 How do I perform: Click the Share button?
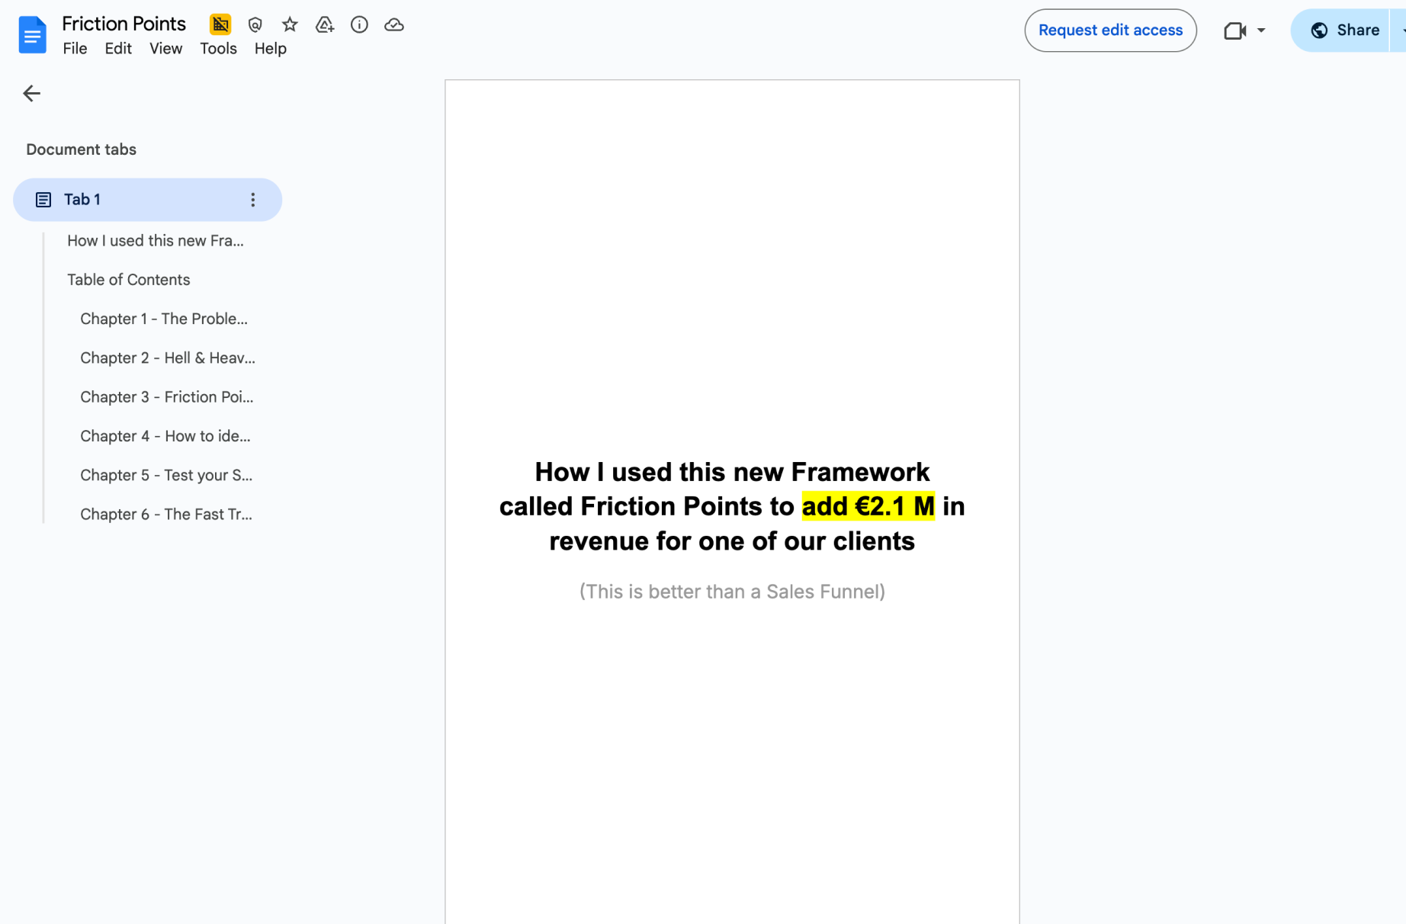[x=1345, y=30]
